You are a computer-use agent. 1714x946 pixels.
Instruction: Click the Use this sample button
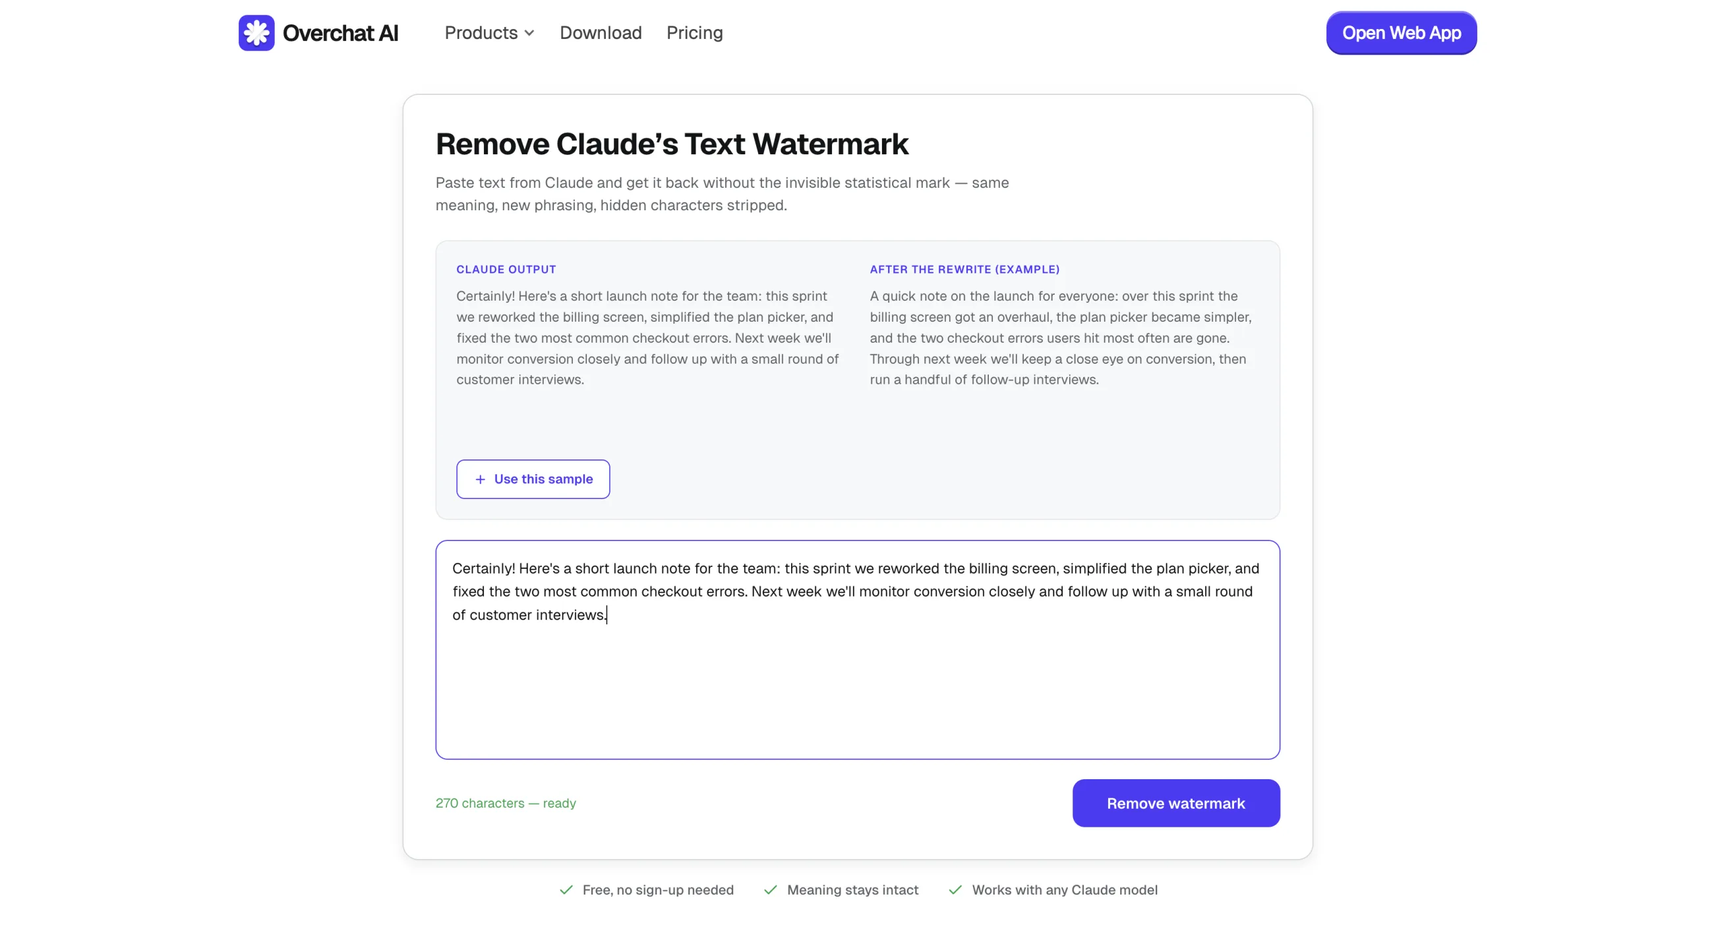tap(532, 479)
